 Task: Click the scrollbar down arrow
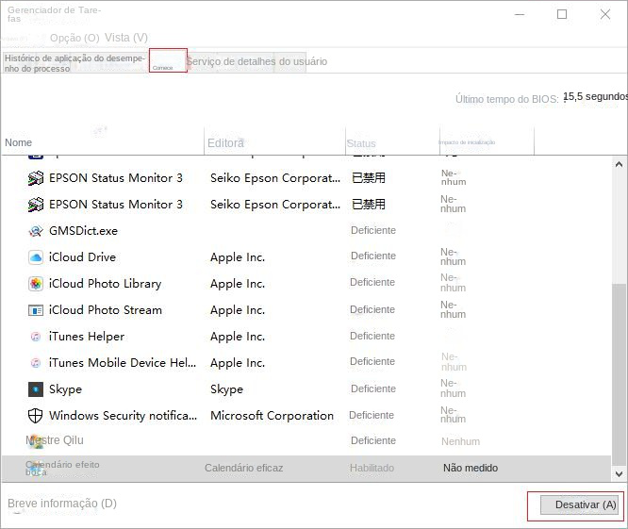tap(619, 474)
